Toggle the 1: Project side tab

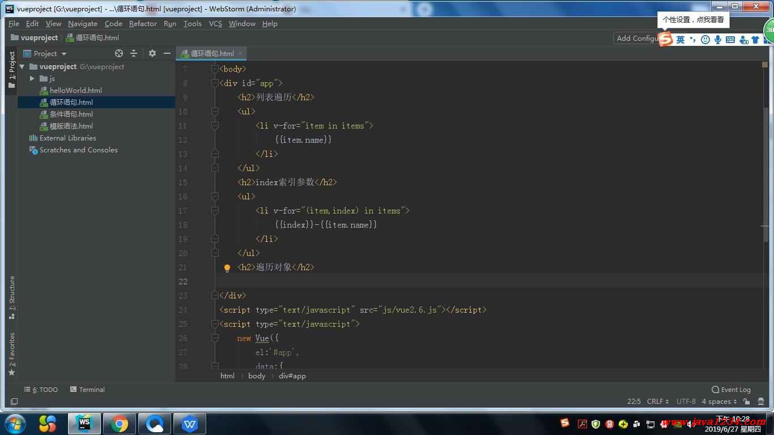pos(11,70)
